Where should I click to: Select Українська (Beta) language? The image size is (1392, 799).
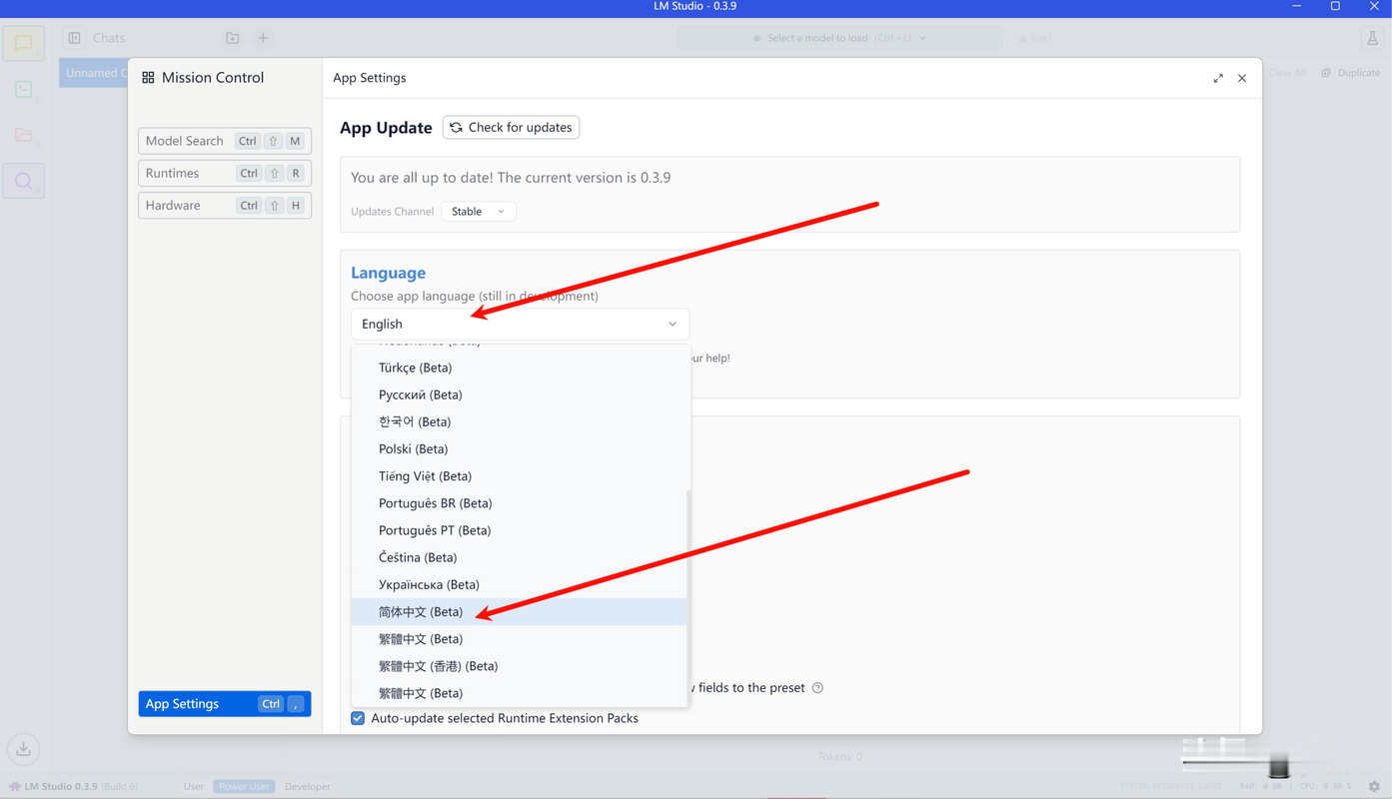click(x=519, y=584)
